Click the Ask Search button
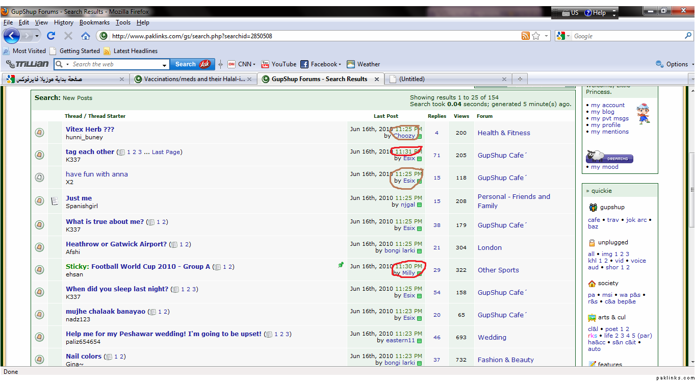 [x=193, y=64]
